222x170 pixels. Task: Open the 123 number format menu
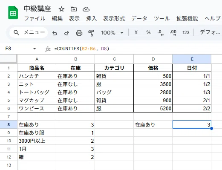(186, 33)
